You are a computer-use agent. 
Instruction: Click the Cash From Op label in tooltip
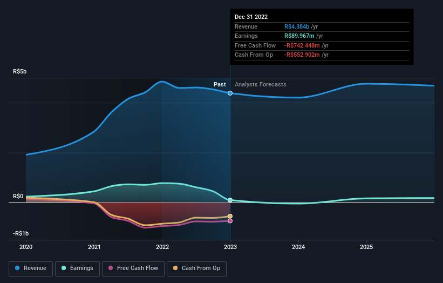[254, 55]
